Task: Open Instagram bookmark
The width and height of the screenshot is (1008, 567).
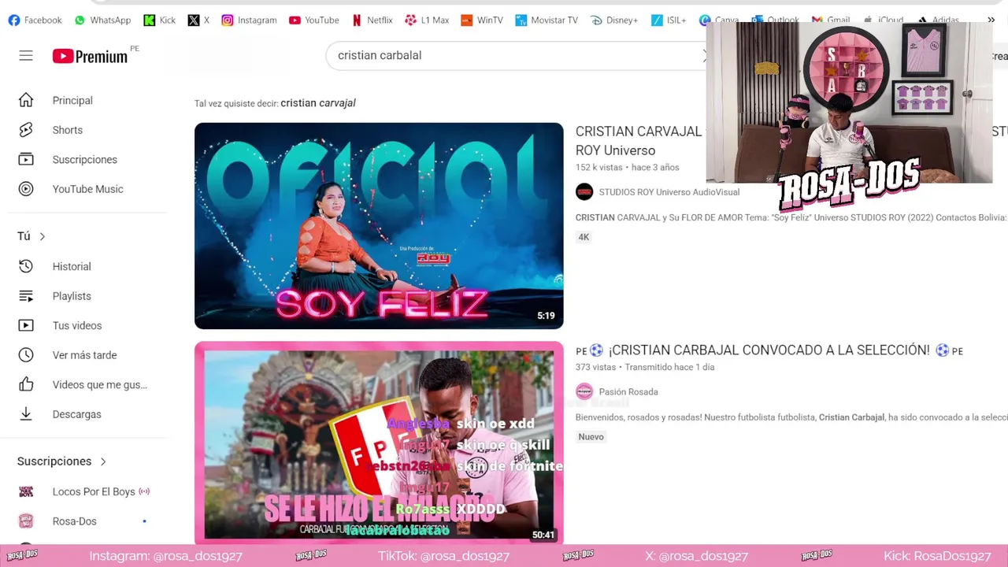Action: point(249,20)
